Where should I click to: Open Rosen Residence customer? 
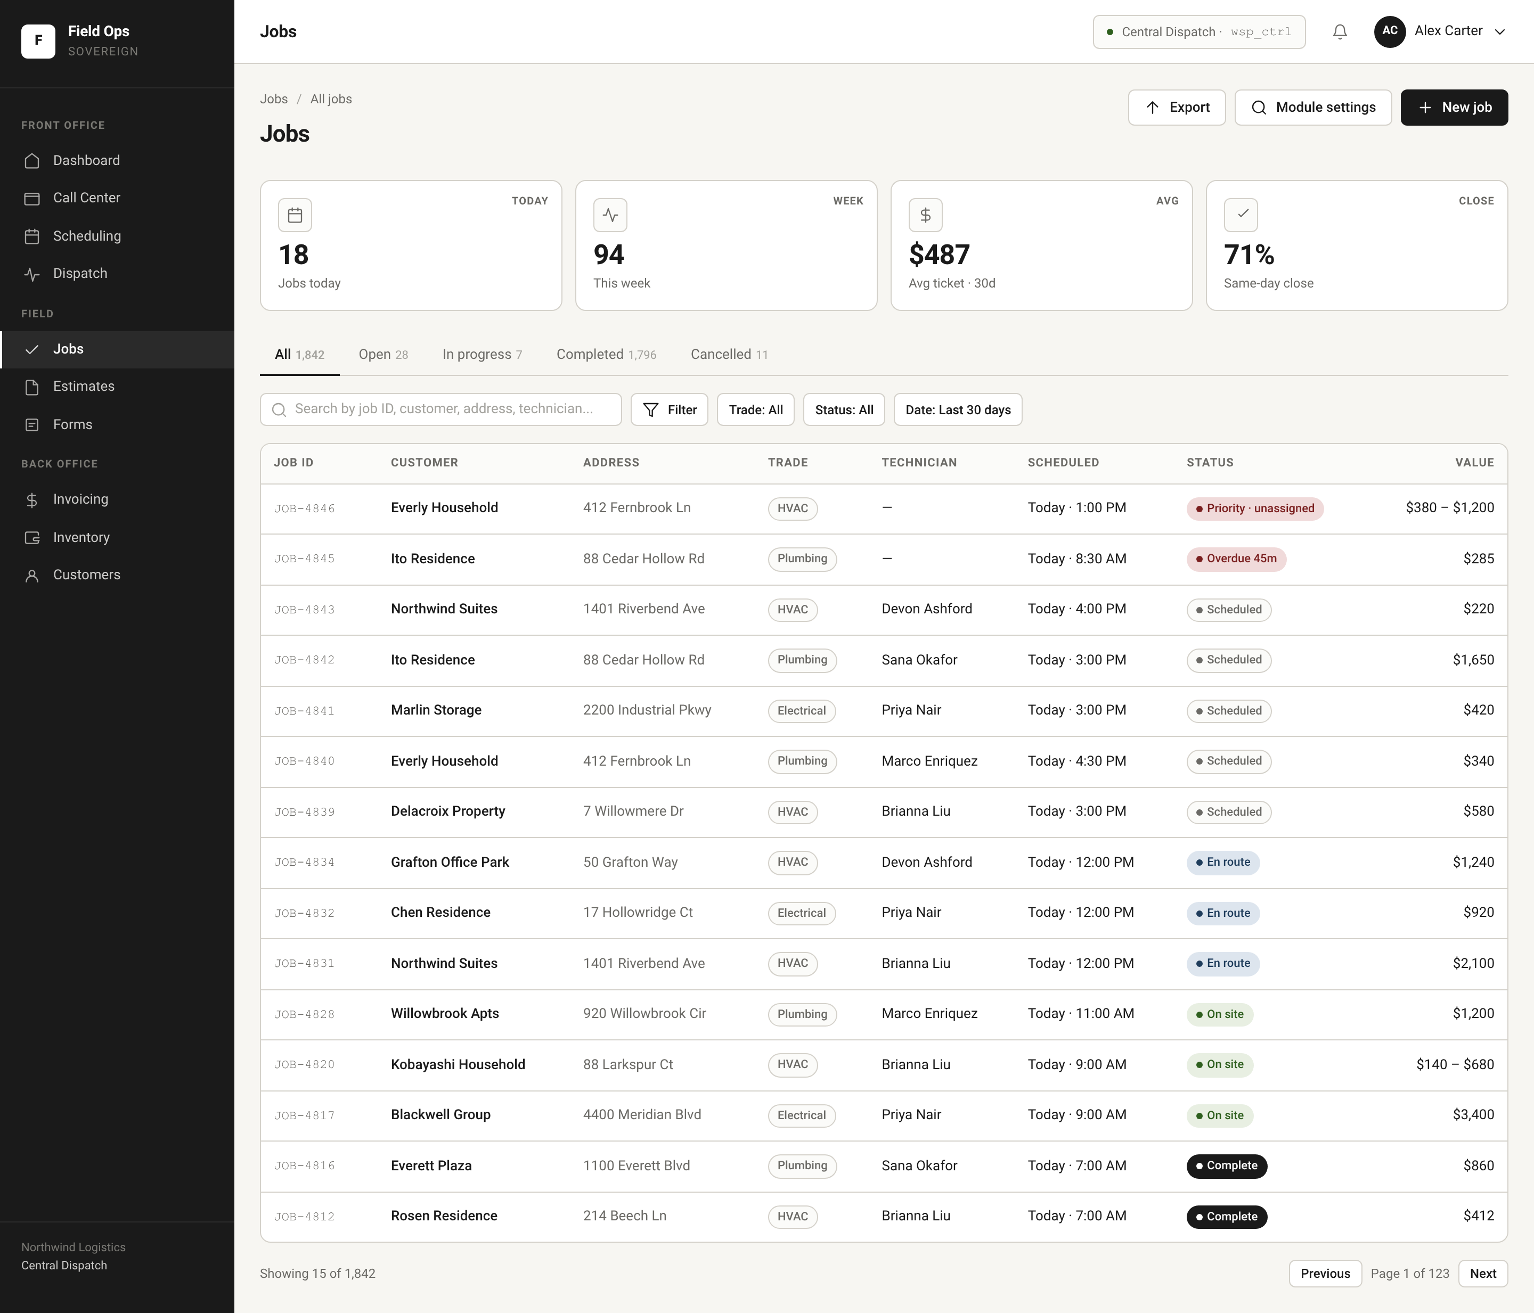[444, 1216]
